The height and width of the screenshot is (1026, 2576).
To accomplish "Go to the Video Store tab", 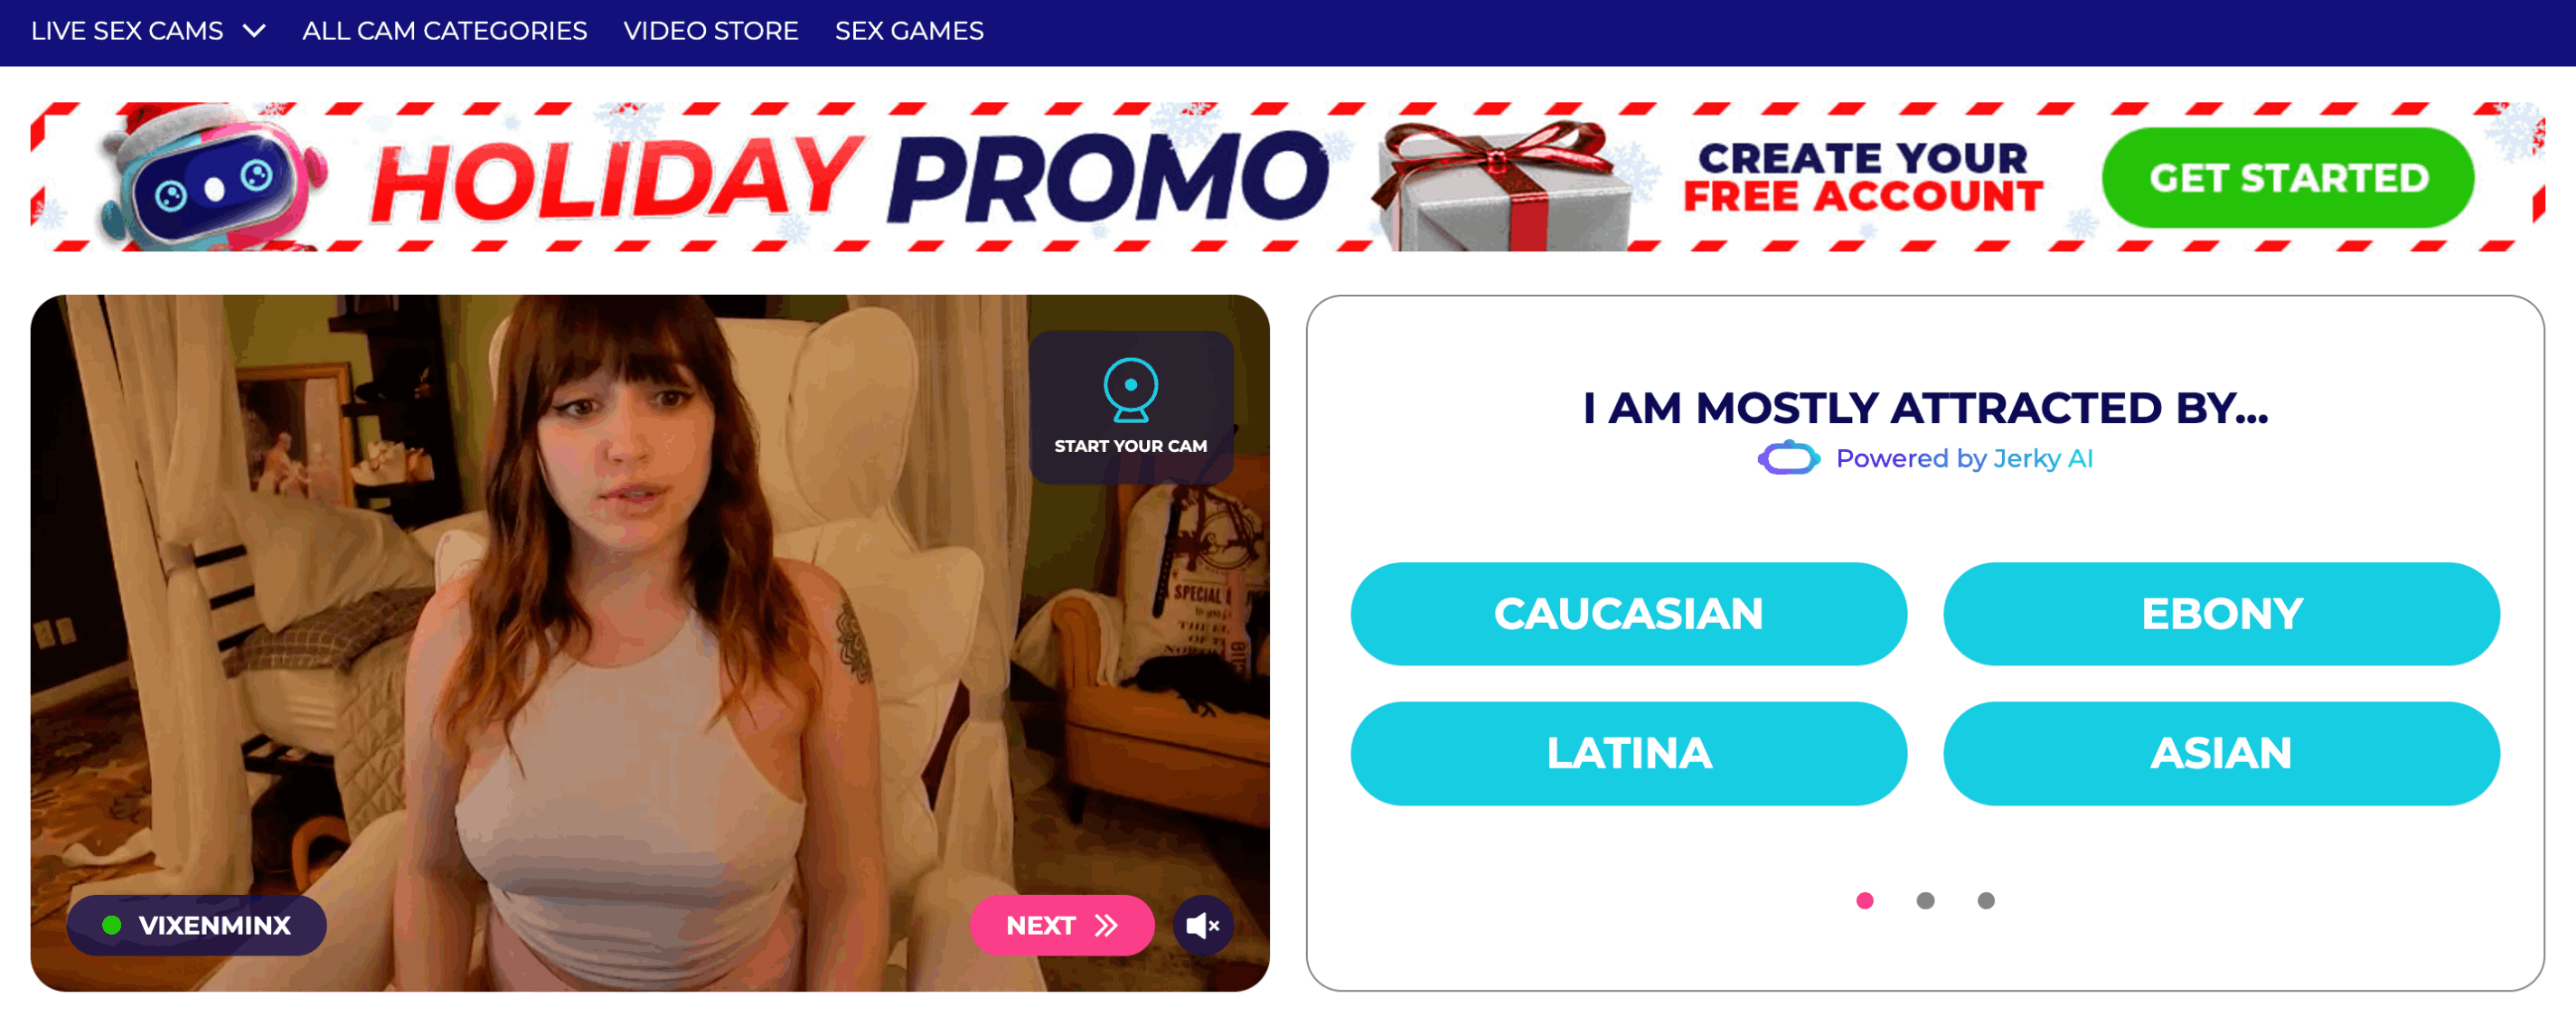I will [x=710, y=31].
